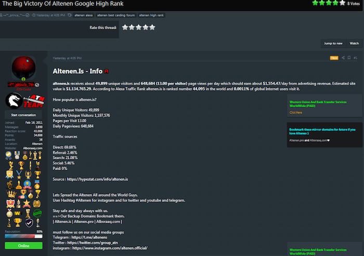Open the Twitter group_atn link
The width and height of the screenshot is (364, 256).
point(93,243)
